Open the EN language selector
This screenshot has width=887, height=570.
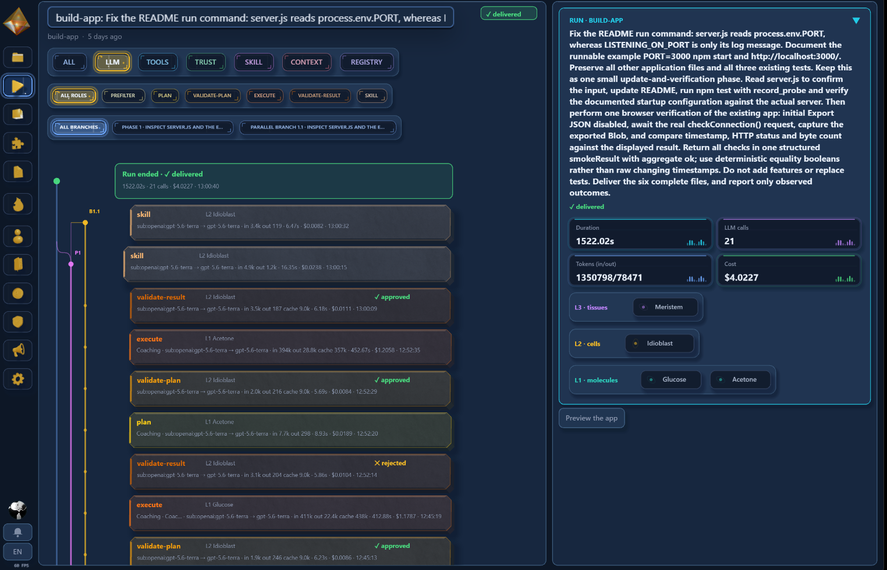(x=17, y=552)
